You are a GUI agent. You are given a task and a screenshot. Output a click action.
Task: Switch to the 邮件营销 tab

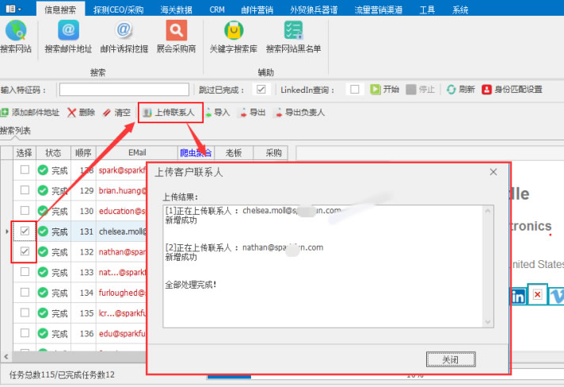pyautogui.click(x=256, y=10)
